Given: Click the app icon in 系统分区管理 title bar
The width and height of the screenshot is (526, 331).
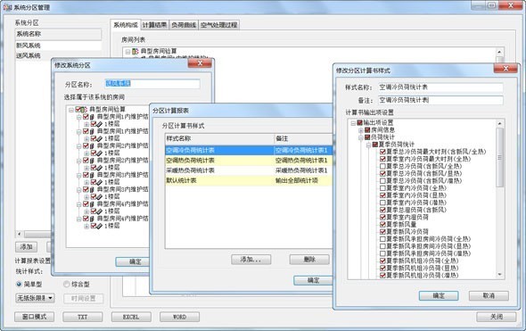Looking at the screenshot, I should tap(7, 7).
